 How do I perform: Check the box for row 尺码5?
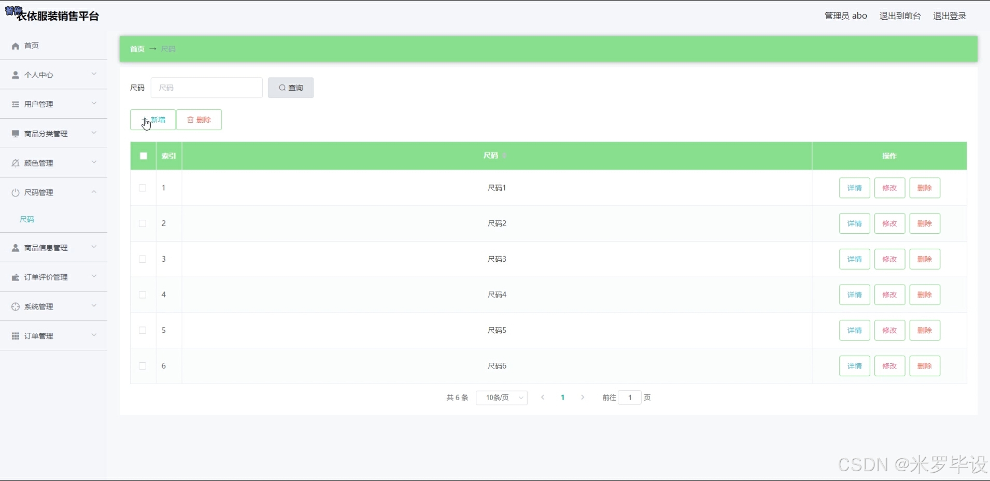point(143,330)
